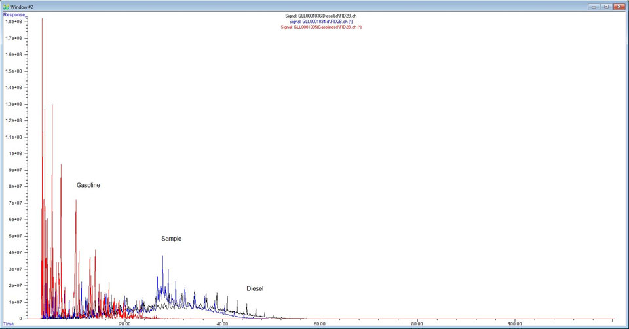Click the tallest blue sample peak
Image resolution: width=629 pixels, height=329 pixels.
coord(162,258)
